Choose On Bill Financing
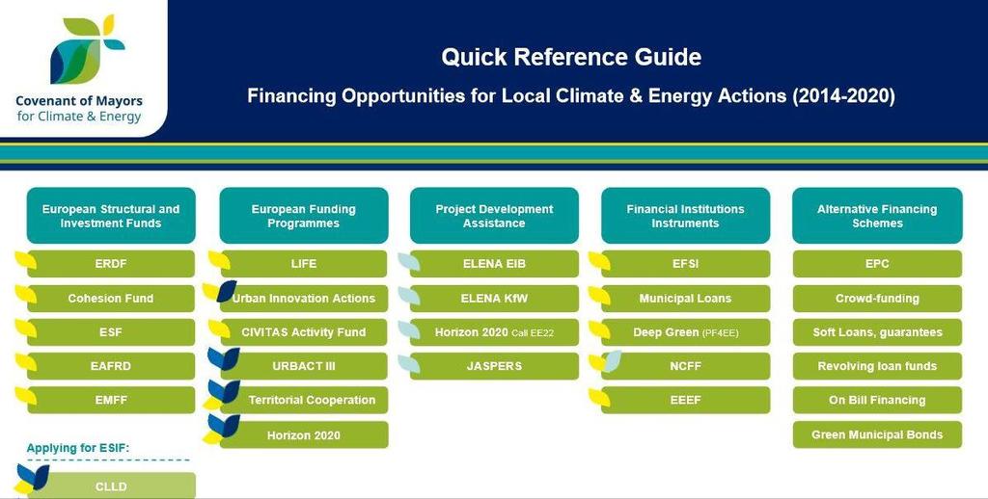The image size is (988, 499). coord(877,400)
